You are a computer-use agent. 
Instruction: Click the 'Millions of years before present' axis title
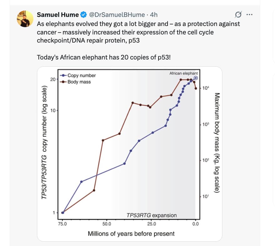pyautogui.click(x=131, y=233)
